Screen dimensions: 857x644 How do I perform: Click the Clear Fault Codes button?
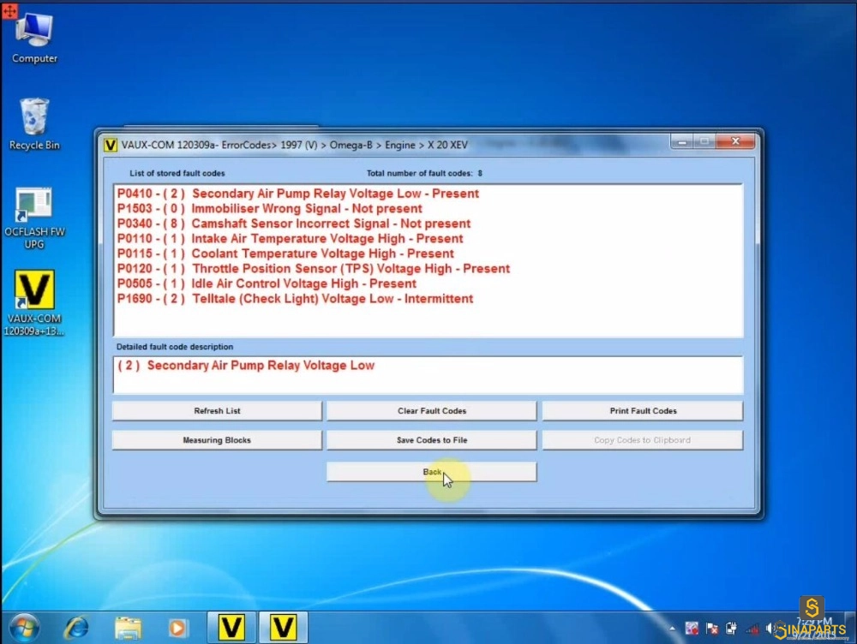pos(432,411)
